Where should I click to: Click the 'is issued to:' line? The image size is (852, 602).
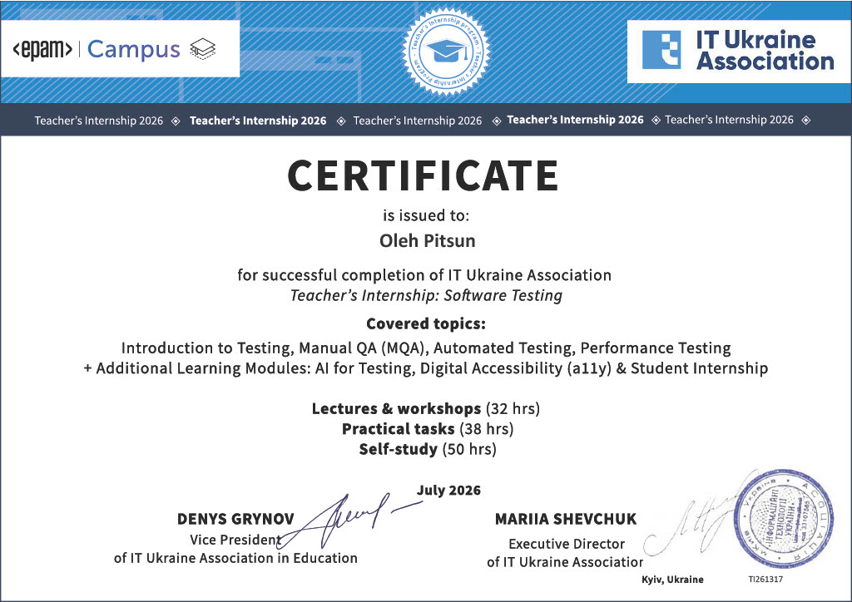click(426, 215)
